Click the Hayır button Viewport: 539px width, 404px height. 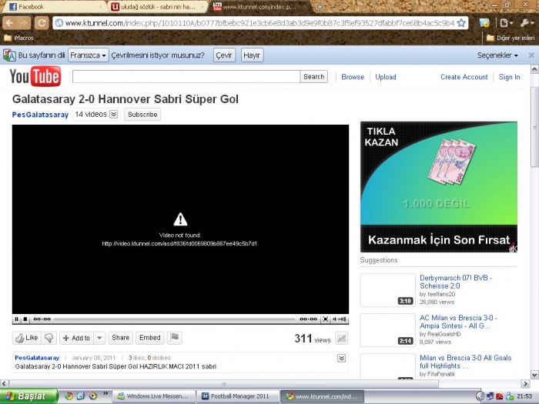(x=252, y=55)
